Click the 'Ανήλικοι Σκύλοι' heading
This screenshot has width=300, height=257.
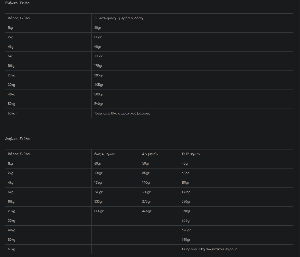point(18,139)
